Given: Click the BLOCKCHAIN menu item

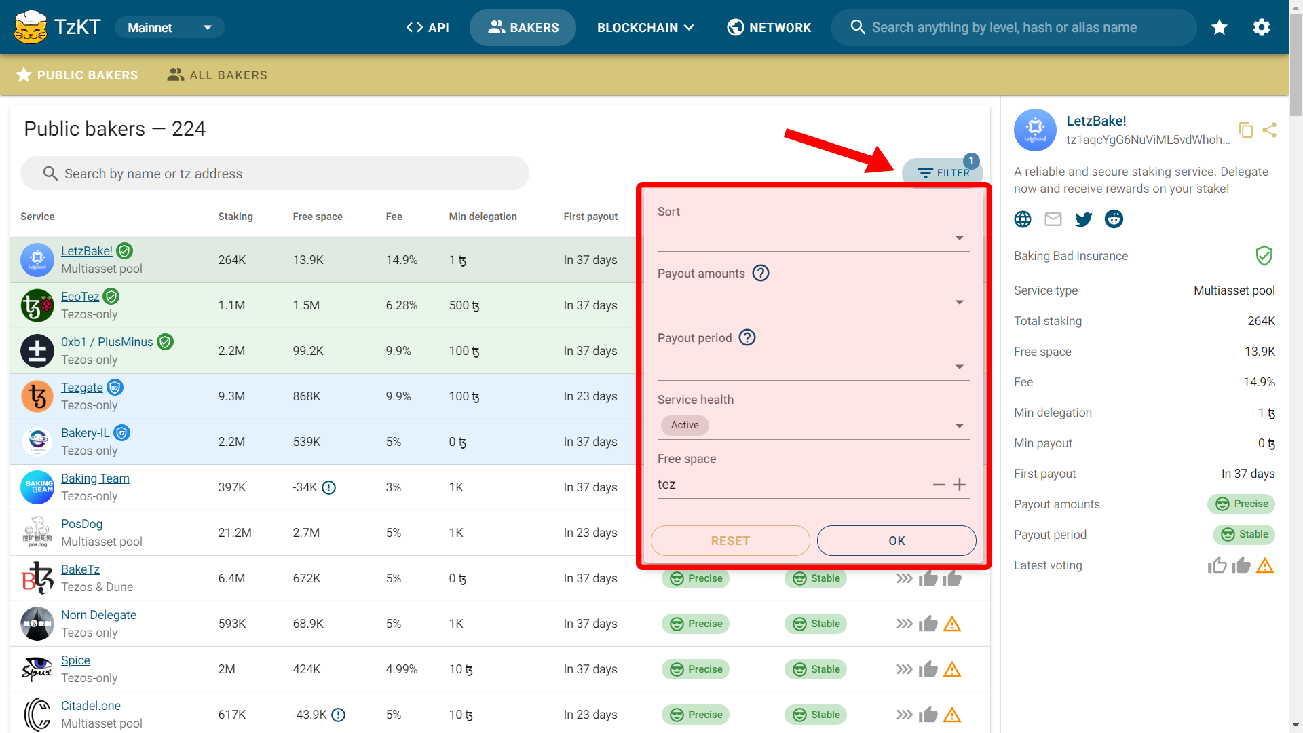Looking at the screenshot, I should pyautogui.click(x=644, y=27).
